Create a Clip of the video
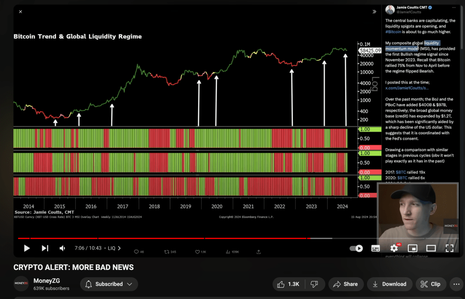The height and width of the screenshot is (299, 465). point(431,284)
